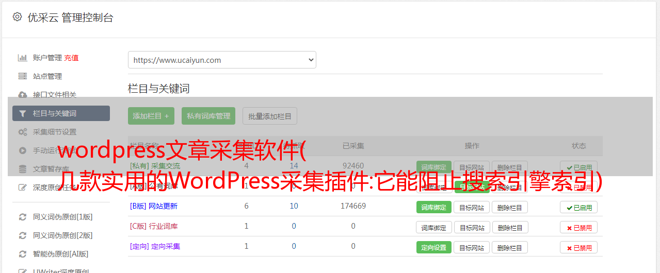Click the 状态 column header
Image resolution: width=660 pixels, height=273 pixels.
579,146
